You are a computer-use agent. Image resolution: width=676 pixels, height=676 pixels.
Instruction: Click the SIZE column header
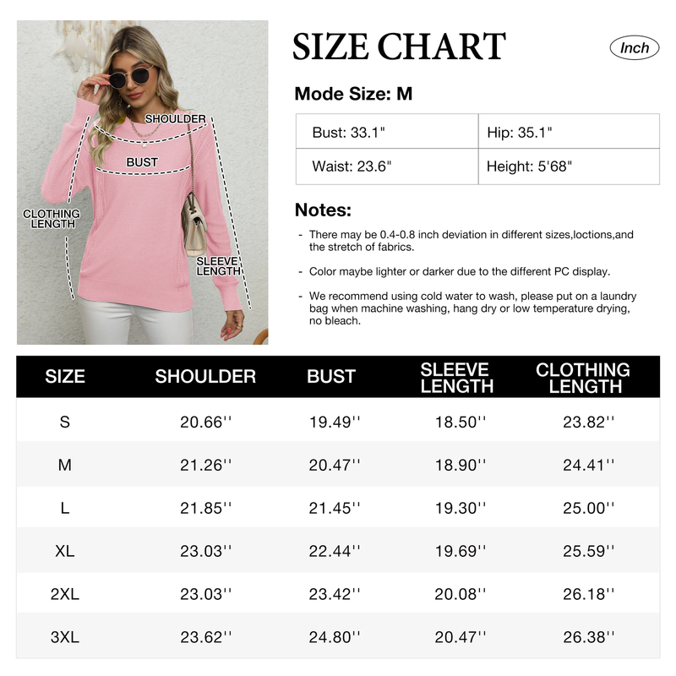(x=65, y=376)
